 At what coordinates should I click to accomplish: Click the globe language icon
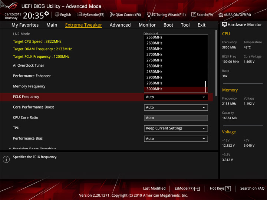[x=57, y=14]
